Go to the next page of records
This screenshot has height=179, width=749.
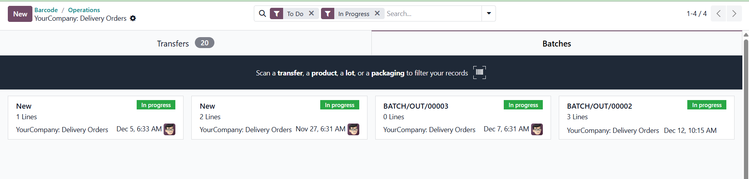(x=734, y=14)
